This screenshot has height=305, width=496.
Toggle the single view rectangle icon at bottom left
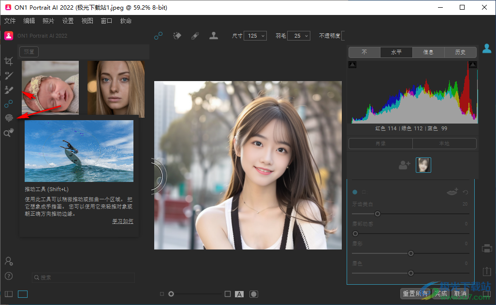pos(23,294)
